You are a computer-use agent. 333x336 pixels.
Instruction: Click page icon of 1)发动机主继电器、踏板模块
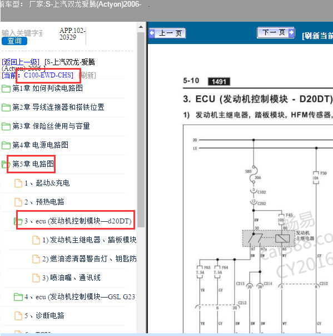coord(36,240)
